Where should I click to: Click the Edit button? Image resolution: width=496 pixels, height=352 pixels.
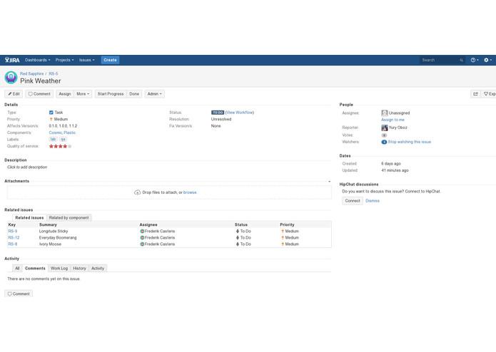pyautogui.click(x=14, y=94)
